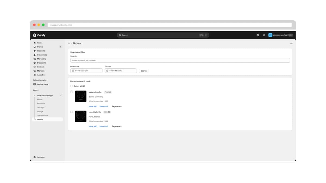Check the box for order wom16s5chfq
The height and width of the screenshot is (183, 326).
point(72,112)
